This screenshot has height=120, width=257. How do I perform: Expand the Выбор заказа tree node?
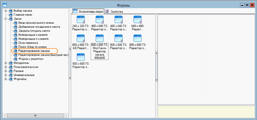(6, 11)
